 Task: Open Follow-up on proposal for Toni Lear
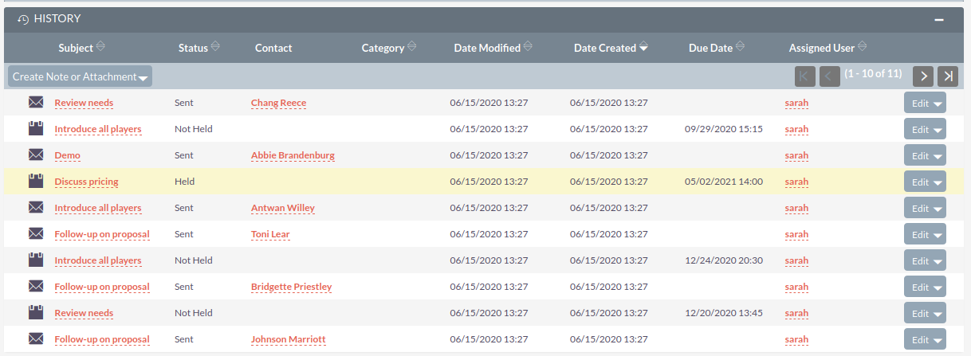[102, 234]
